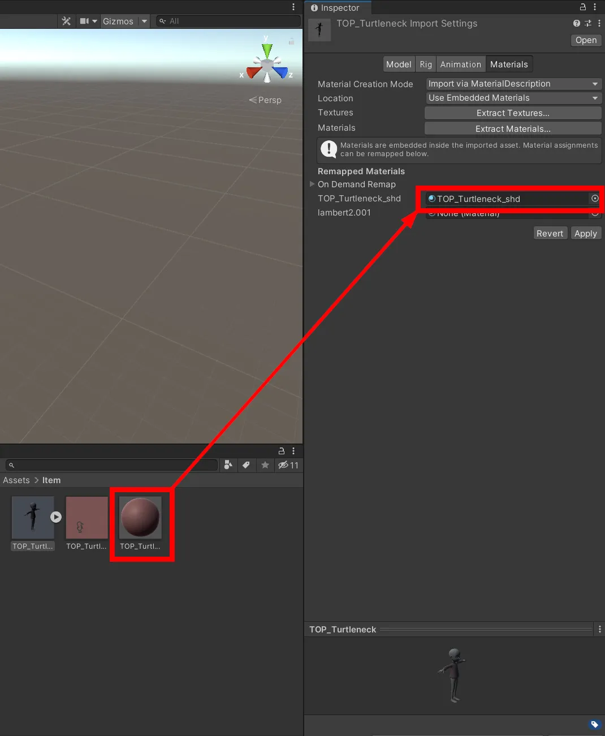Open the Use Embedded Materials location dropdown

click(512, 97)
